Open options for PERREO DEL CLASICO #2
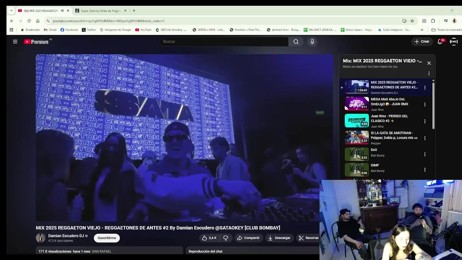Image resolution: width=462 pixels, height=260 pixels. tap(425, 121)
